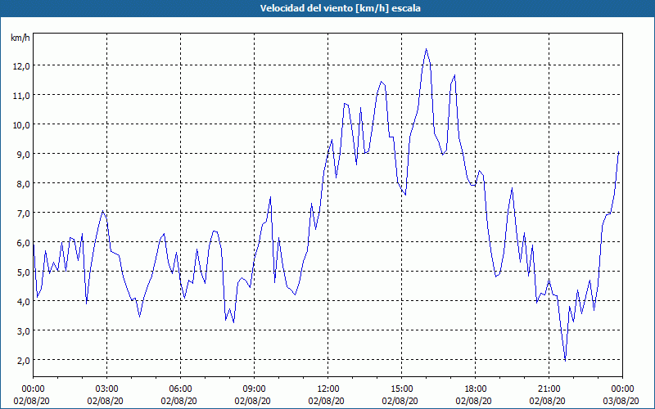Image resolution: width=655 pixels, height=409 pixels.
Task: Select the 10,0 y-axis label
Action: click(20, 125)
